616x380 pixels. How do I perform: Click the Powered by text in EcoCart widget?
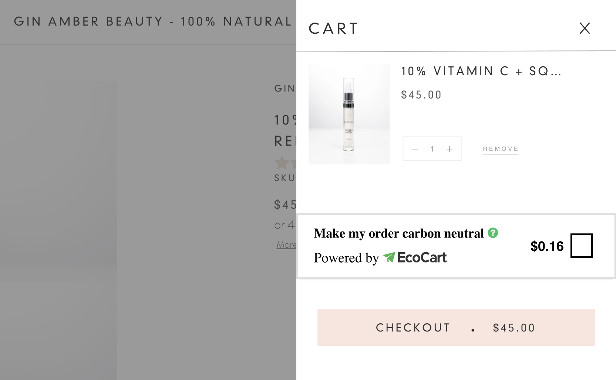pyautogui.click(x=346, y=258)
